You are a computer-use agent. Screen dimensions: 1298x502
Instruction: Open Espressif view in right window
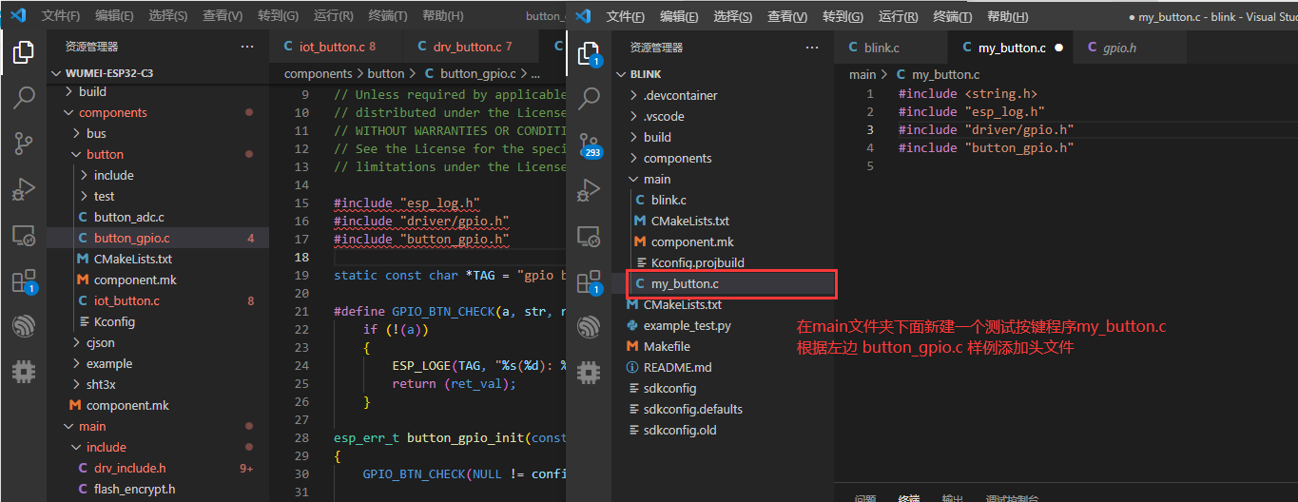[x=590, y=326]
